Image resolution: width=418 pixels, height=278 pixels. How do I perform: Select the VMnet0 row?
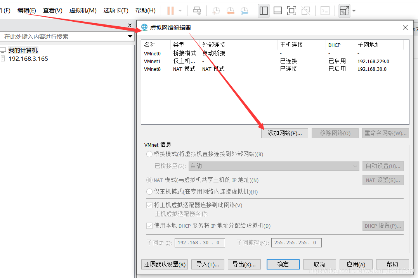point(274,53)
